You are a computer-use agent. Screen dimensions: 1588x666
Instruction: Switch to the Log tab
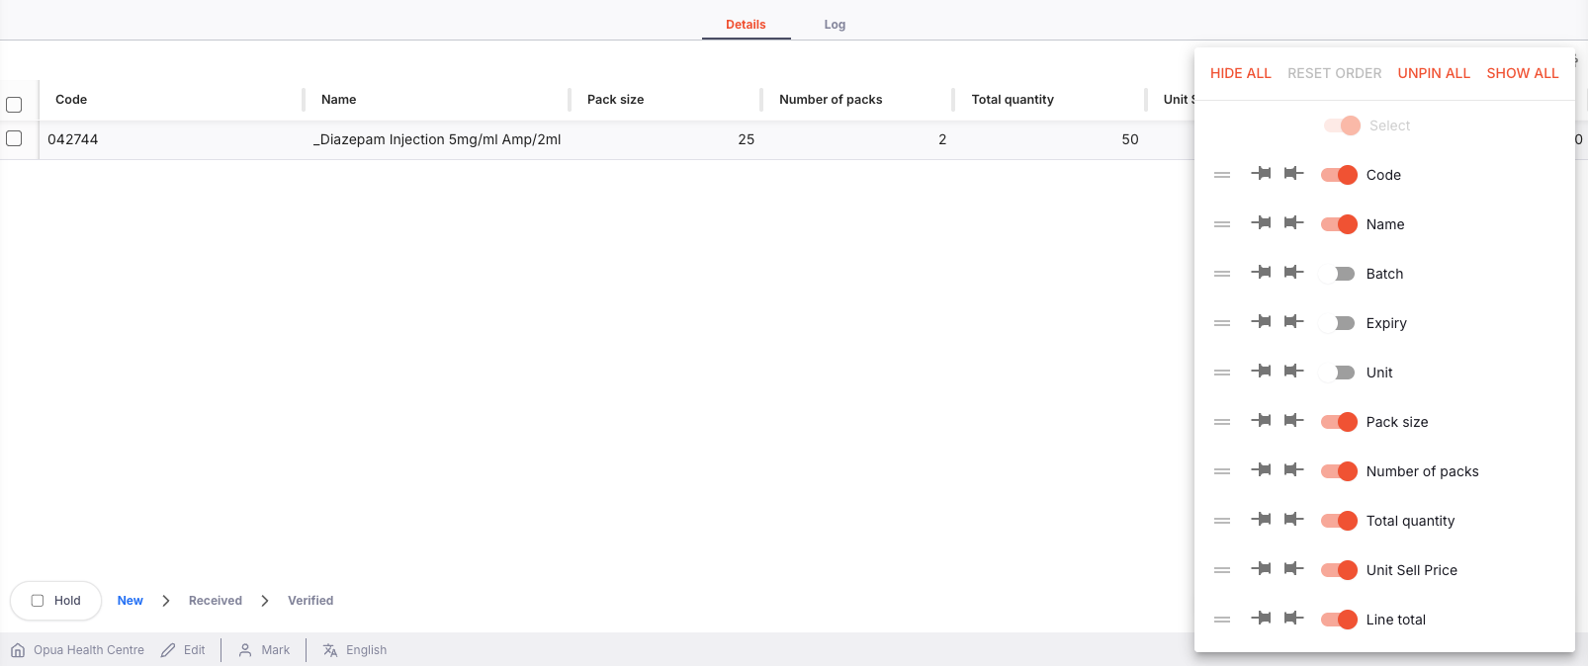[835, 25]
